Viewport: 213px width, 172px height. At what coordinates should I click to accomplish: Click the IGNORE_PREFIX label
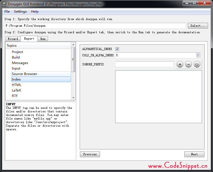[x=93, y=64]
